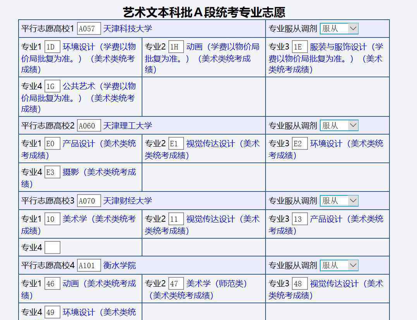
Task: Click the school name 天津科技大学
Action: pos(128,28)
